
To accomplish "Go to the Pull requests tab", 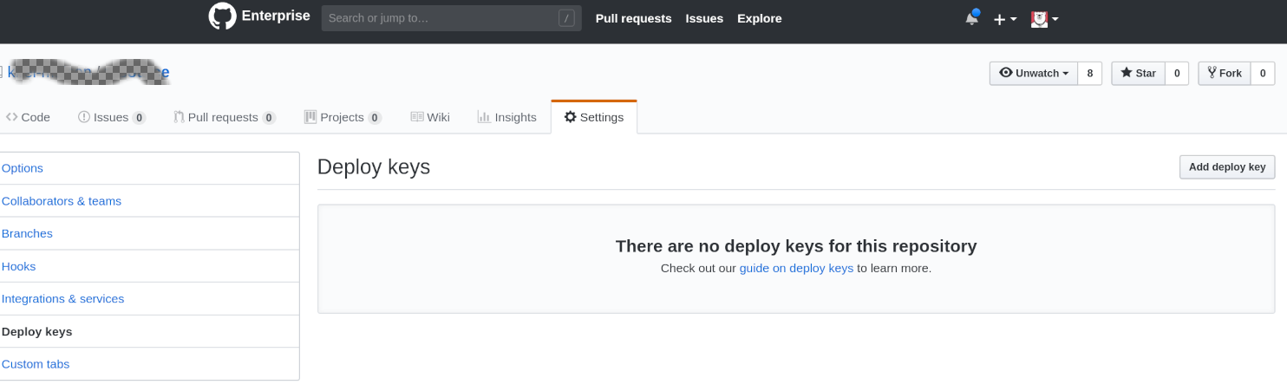I will click(x=225, y=117).
